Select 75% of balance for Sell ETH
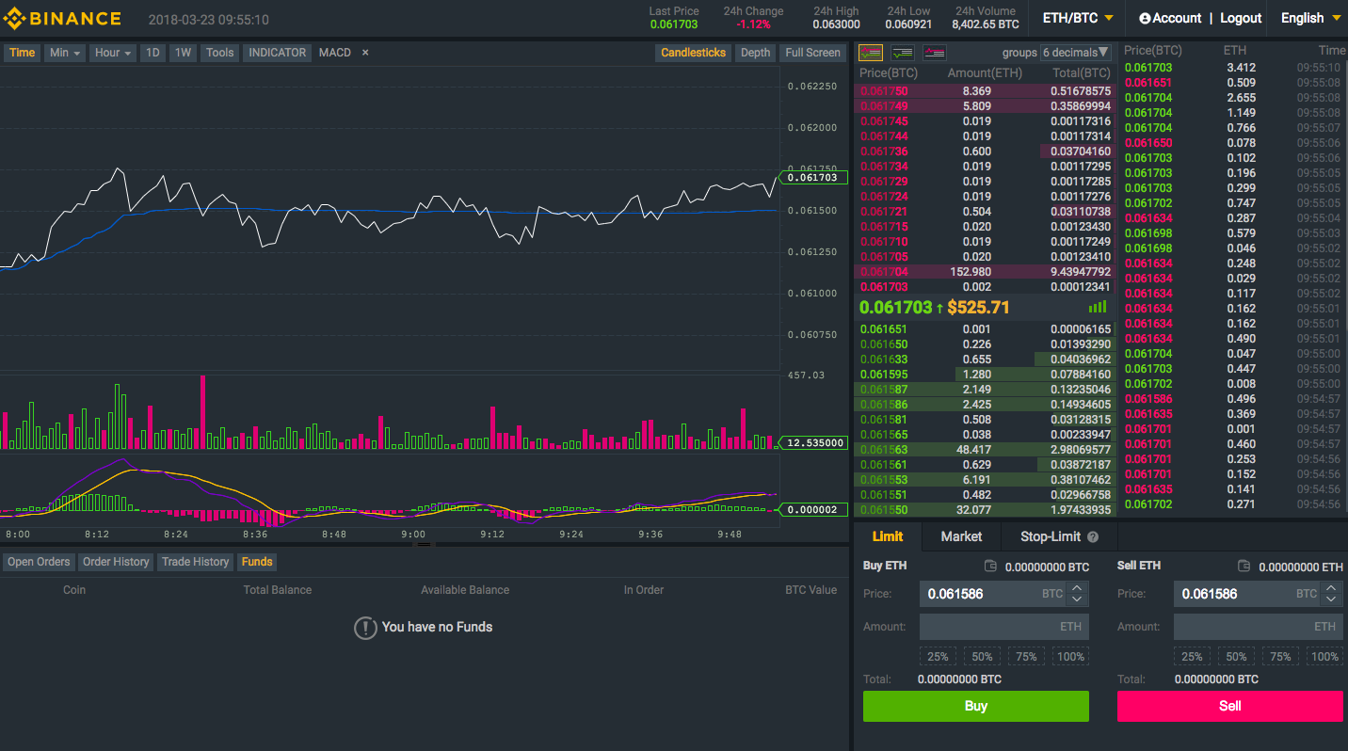This screenshot has height=751, width=1348. tap(1280, 657)
